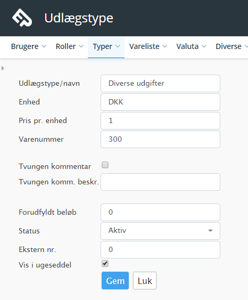248x300 pixels.
Task: Click the empty Tvungen komm. beskr. field
Action: point(160,182)
